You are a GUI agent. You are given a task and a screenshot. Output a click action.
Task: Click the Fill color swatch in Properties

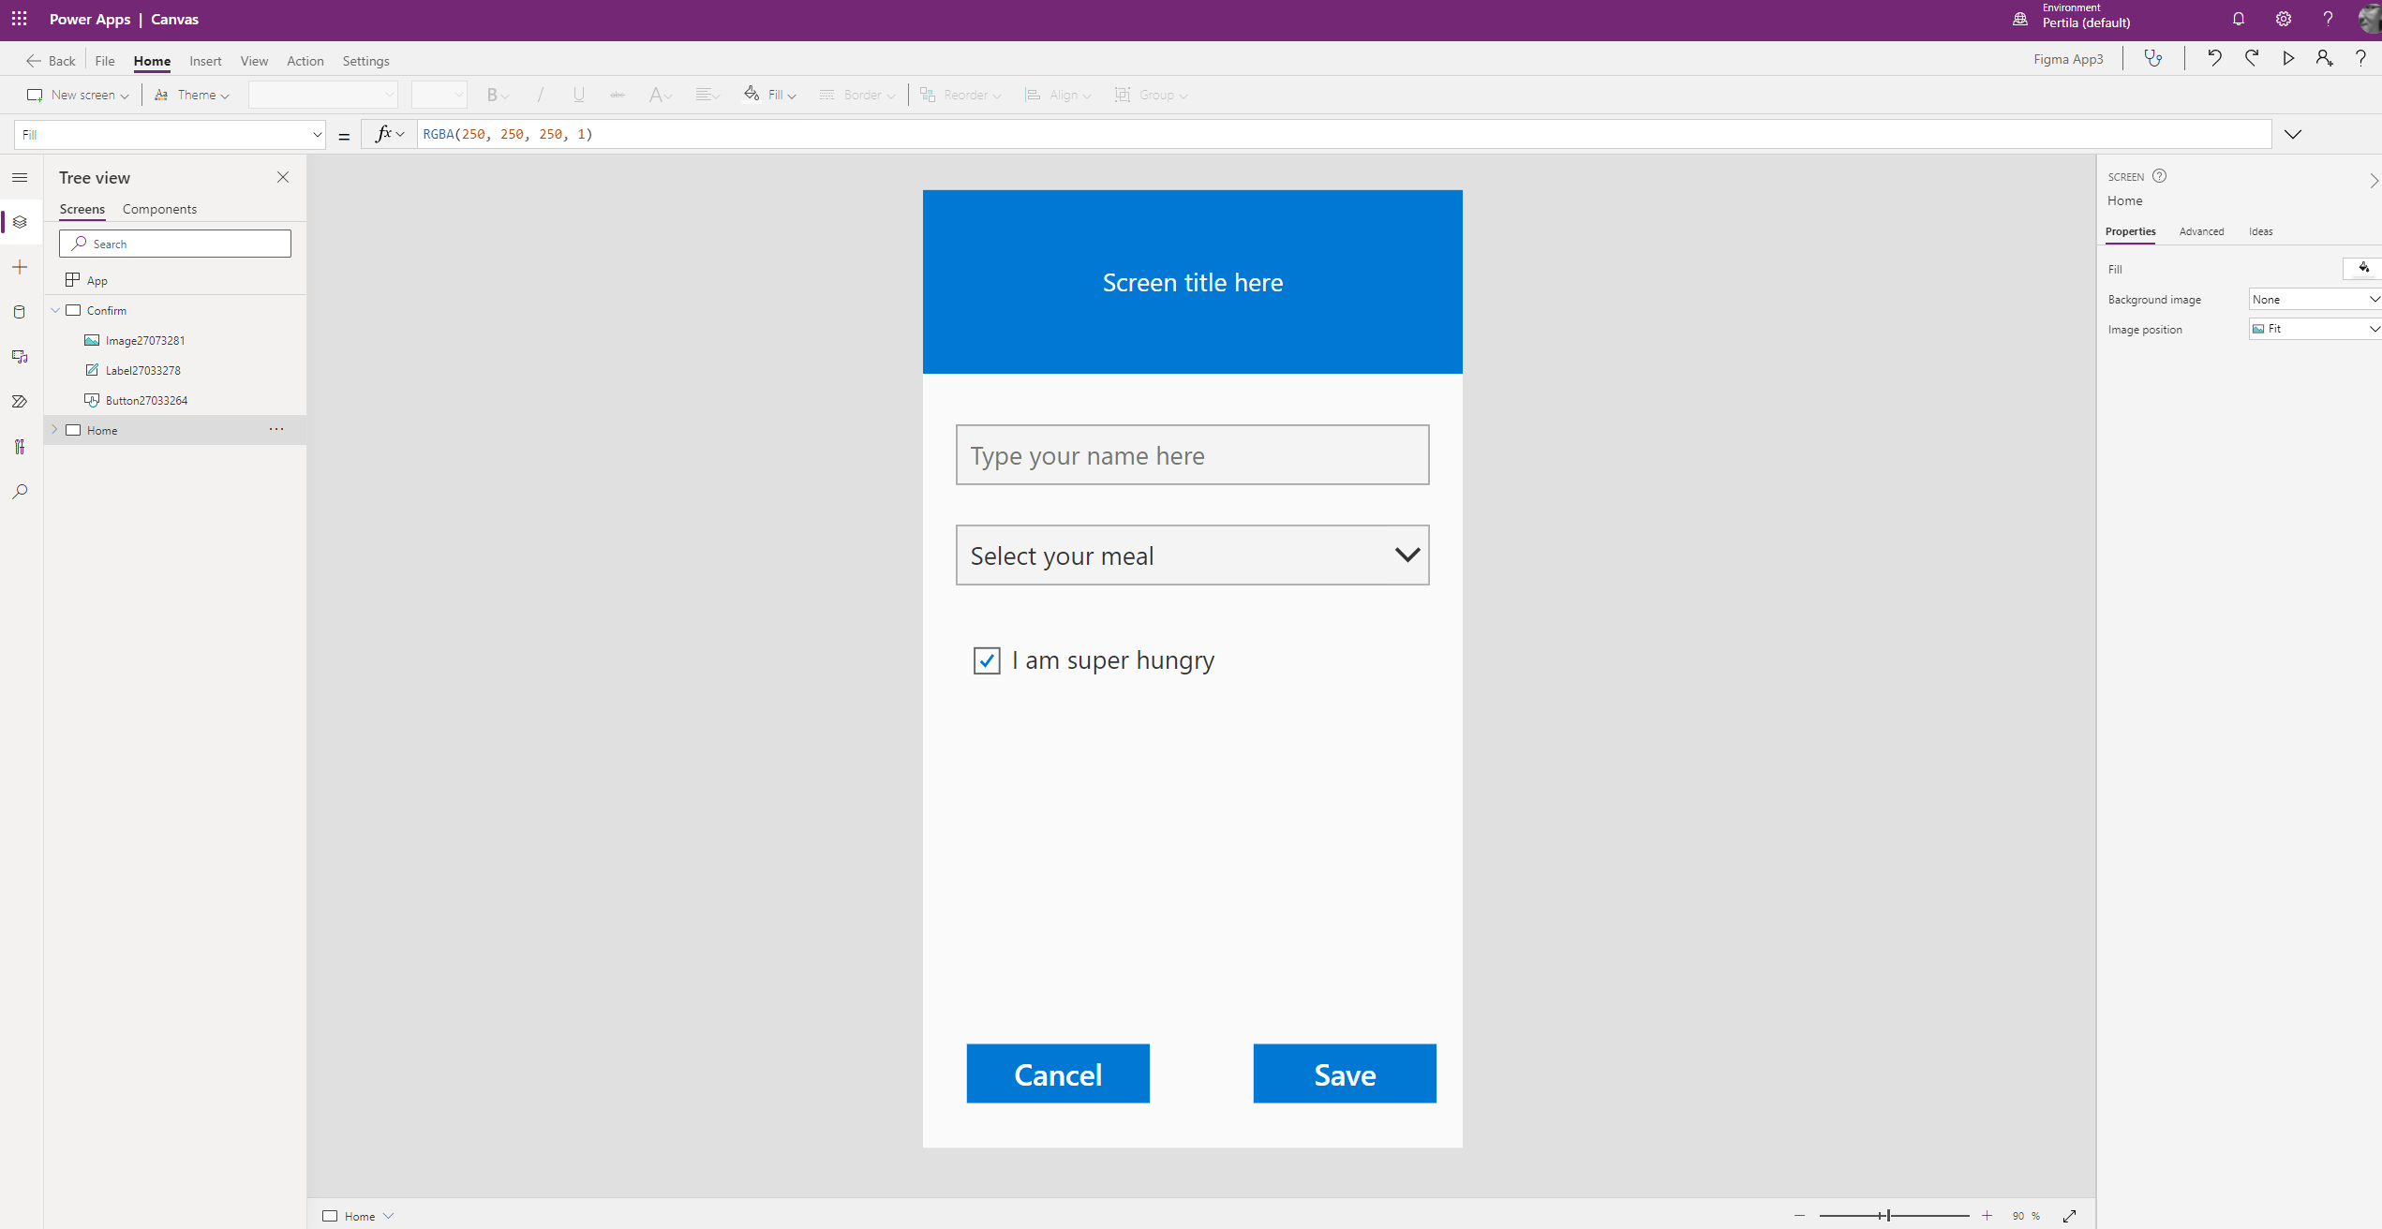tap(2362, 269)
